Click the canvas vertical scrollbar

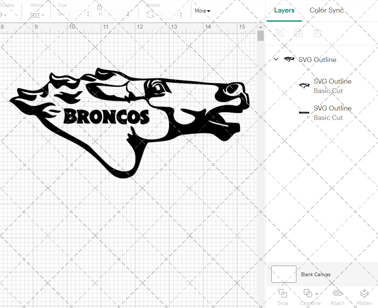(260, 35)
